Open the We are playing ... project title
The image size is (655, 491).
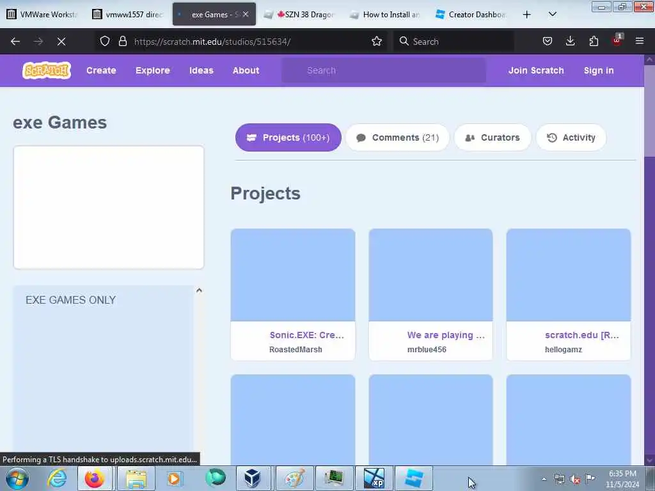click(446, 335)
